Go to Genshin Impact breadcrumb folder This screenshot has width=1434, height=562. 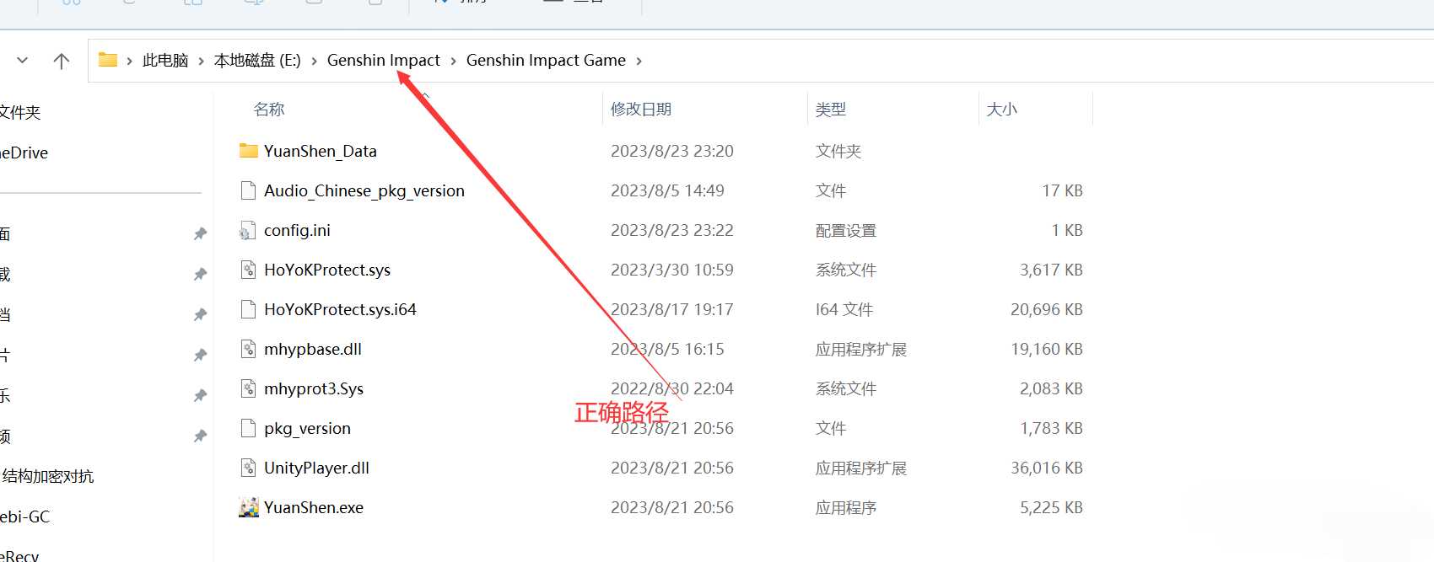[x=383, y=61]
